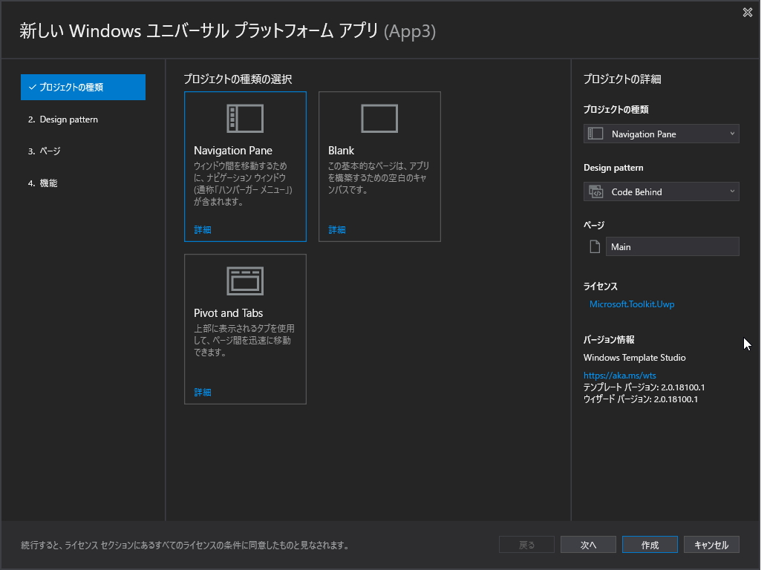Expand the Design pattern dropdown arrow
This screenshot has height=570, width=767.
(x=732, y=191)
